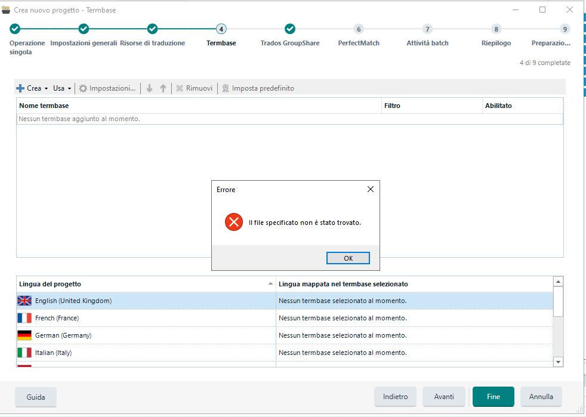Close the Errore dialog with X
Image resolution: width=586 pixels, height=417 pixels.
point(371,190)
